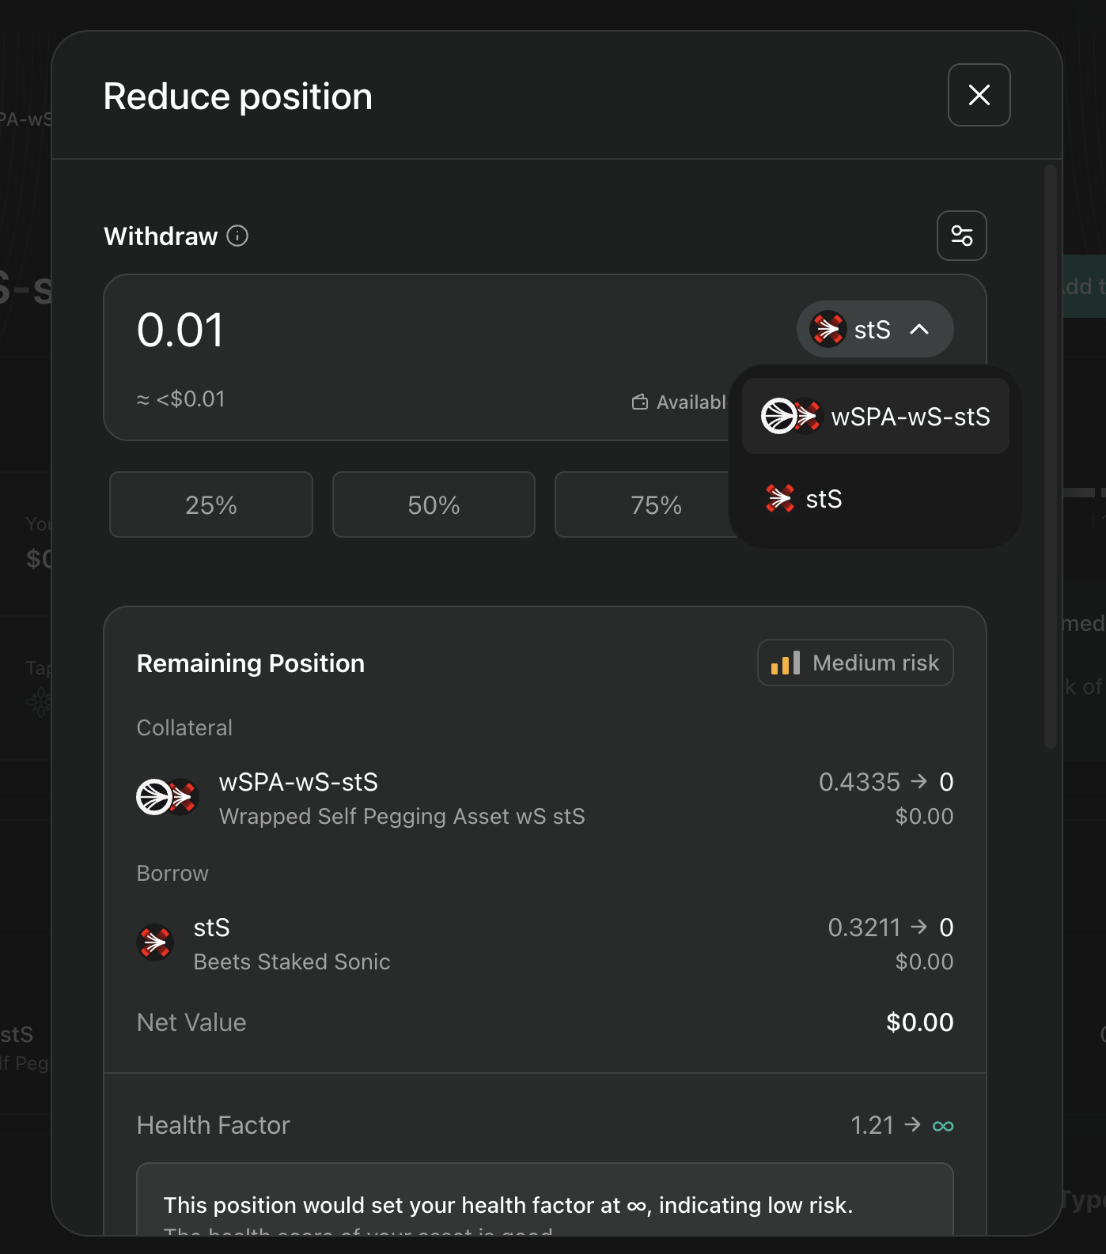The height and width of the screenshot is (1254, 1106).
Task: Set withdraw amount to 75%
Action: tap(655, 504)
